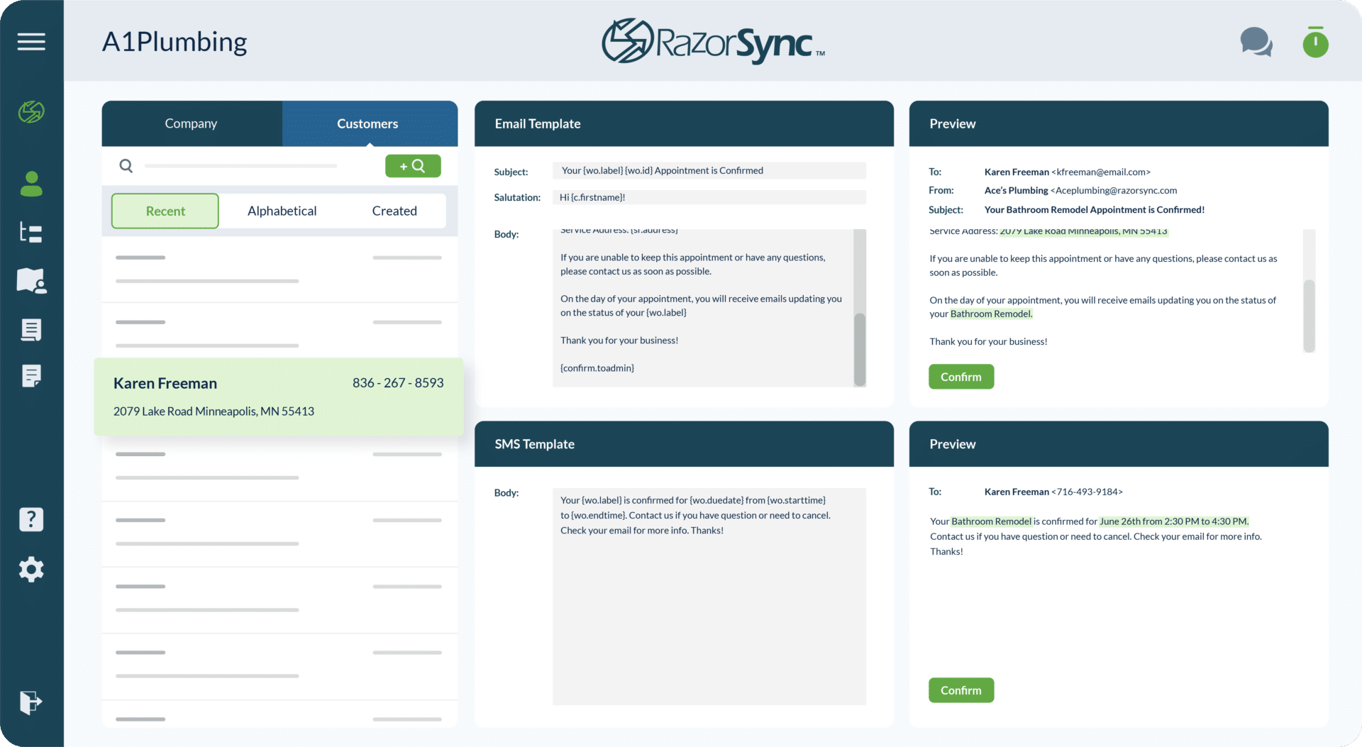
Task: Open the hamburger menu
Action: point(31,42)
